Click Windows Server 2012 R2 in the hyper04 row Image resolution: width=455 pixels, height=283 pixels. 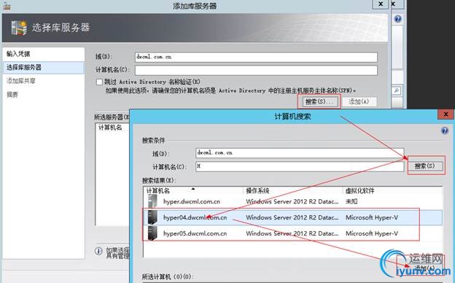[292, 217]
